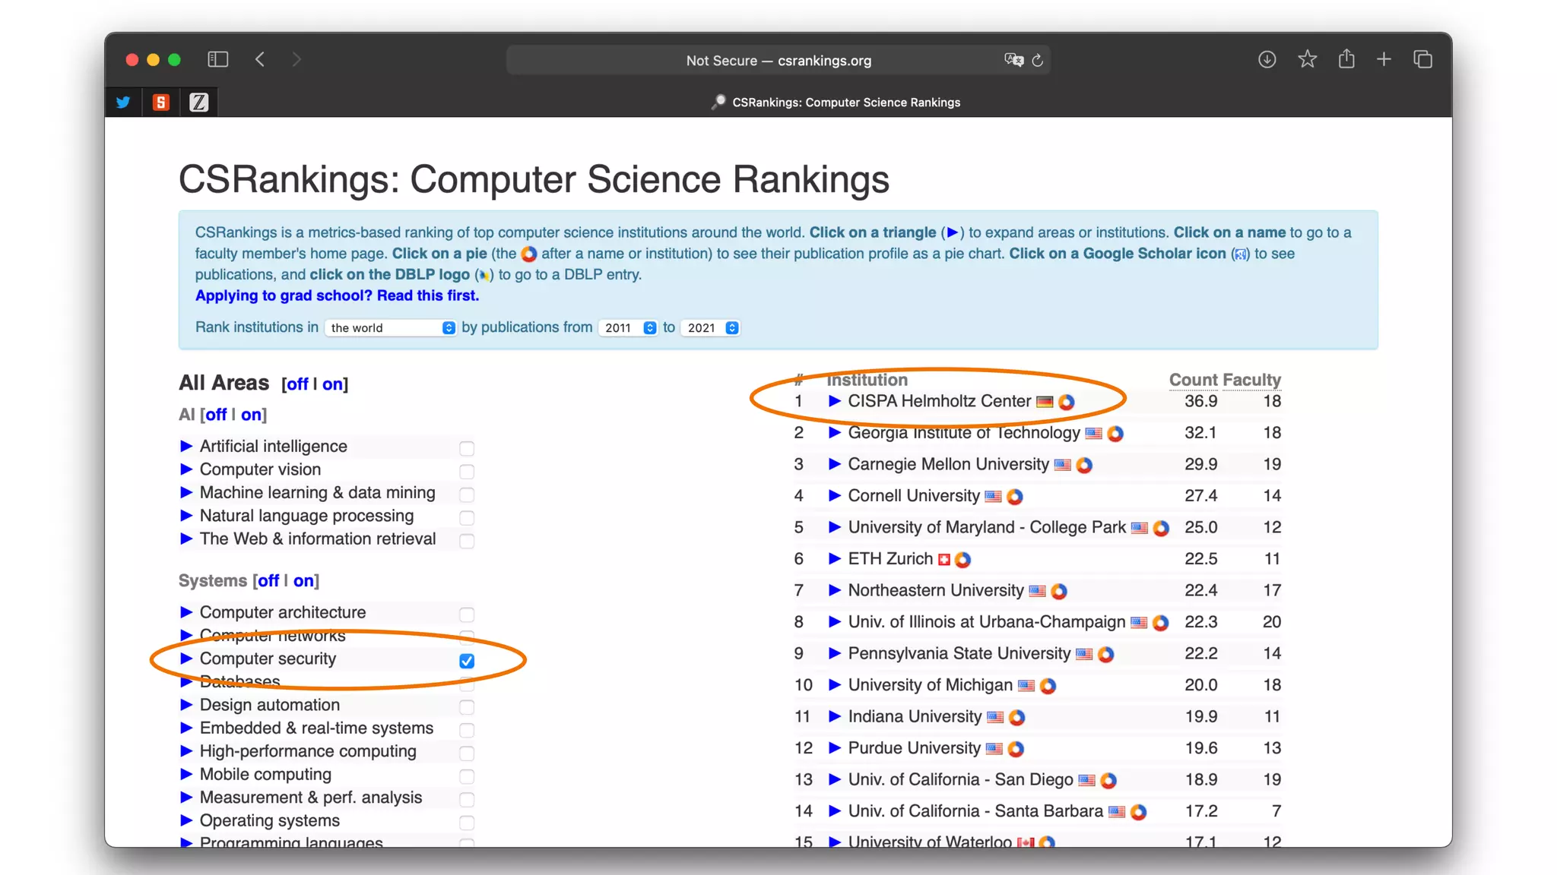The height and width of the screenshot is (875, 1557).
Task: Reload the page using refresh icon
Action: pos(1037,60)
